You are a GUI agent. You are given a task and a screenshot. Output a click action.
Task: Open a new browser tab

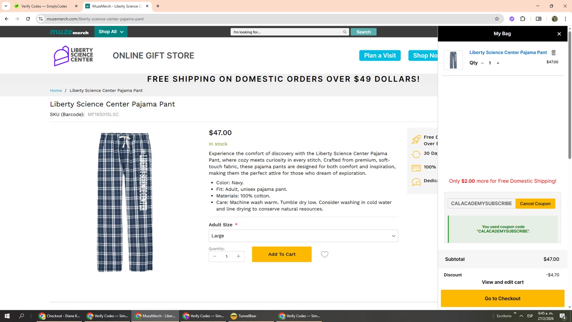click(158, 6)
